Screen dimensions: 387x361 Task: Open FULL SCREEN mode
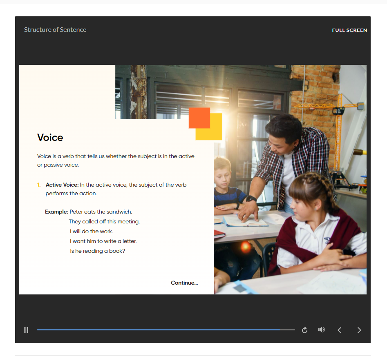point(349,30)
